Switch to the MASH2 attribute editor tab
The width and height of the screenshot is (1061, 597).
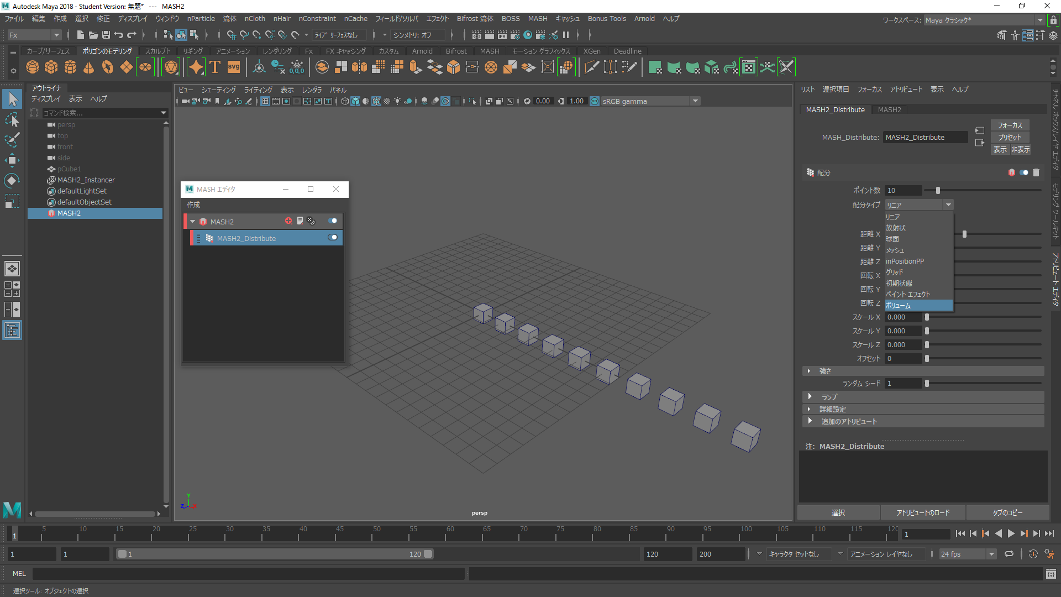click(889, 109)
